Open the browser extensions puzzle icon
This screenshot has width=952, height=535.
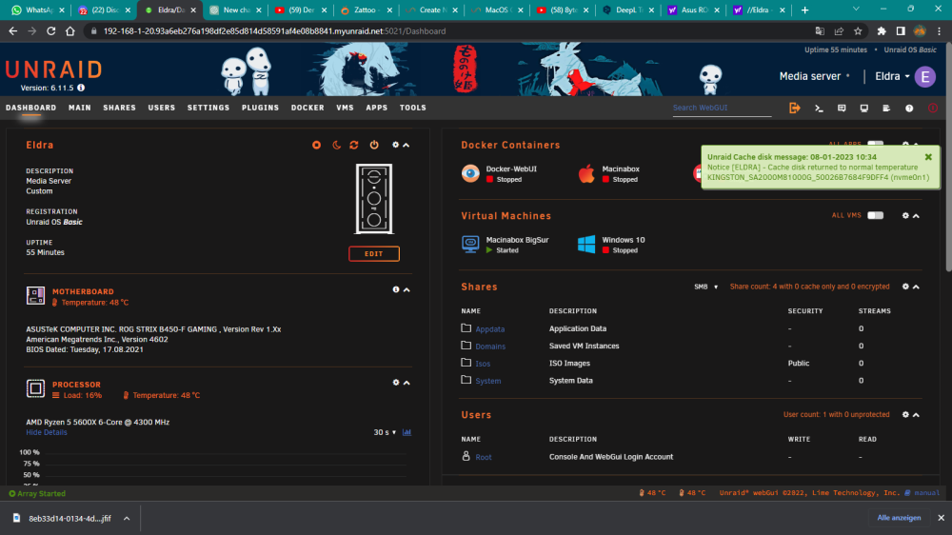(x=882, y=31)
